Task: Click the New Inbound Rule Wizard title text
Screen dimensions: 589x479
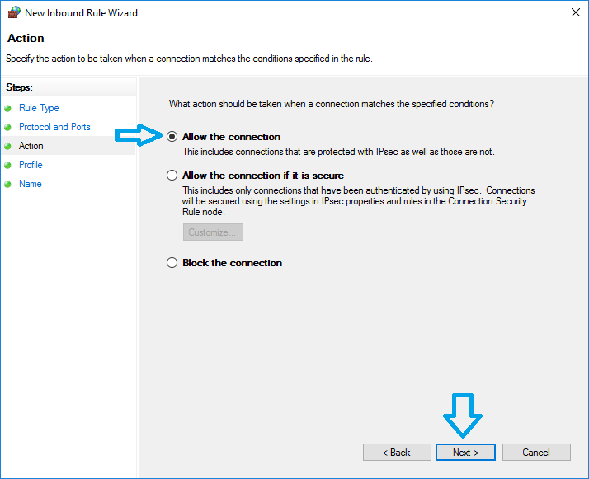Action: [x=81, y=13]
